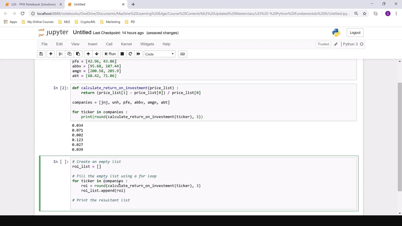402x226 pixels.
Task: Click the Python 3 kernel indicator
Action: 353,44
